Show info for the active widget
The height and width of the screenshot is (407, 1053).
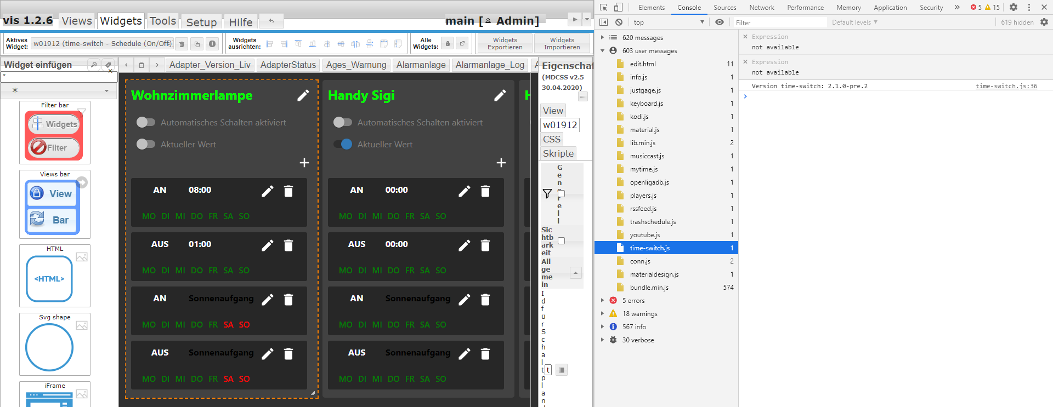(x=212, y=44)
